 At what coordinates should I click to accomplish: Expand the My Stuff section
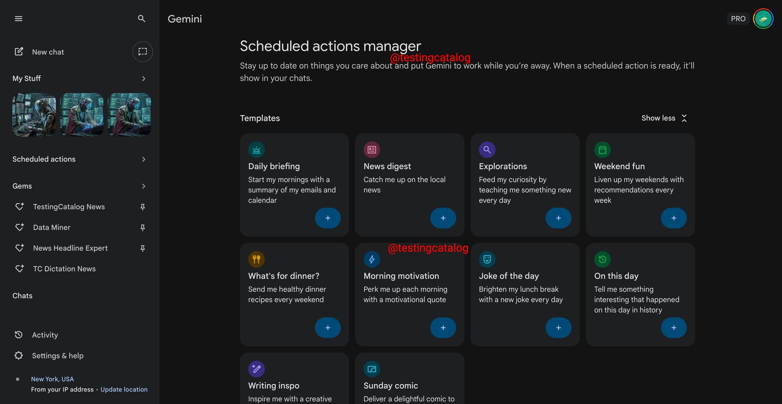pos(143,79)
